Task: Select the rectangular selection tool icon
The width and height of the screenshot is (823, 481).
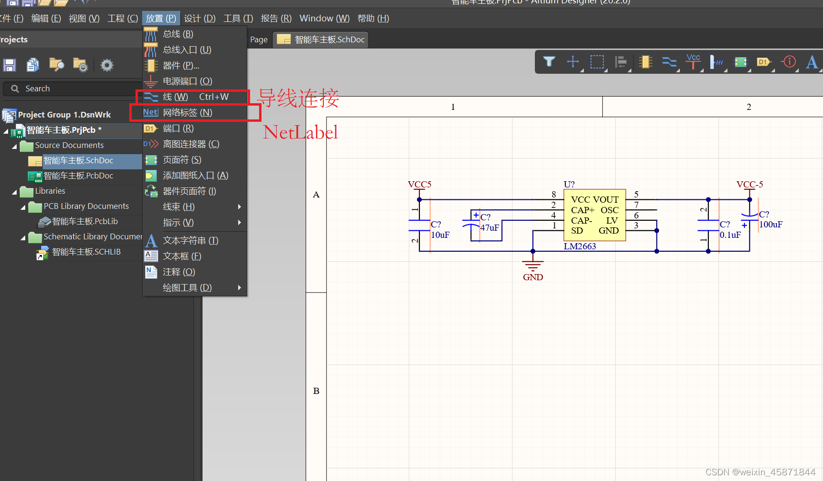Action: click(597, 62)
